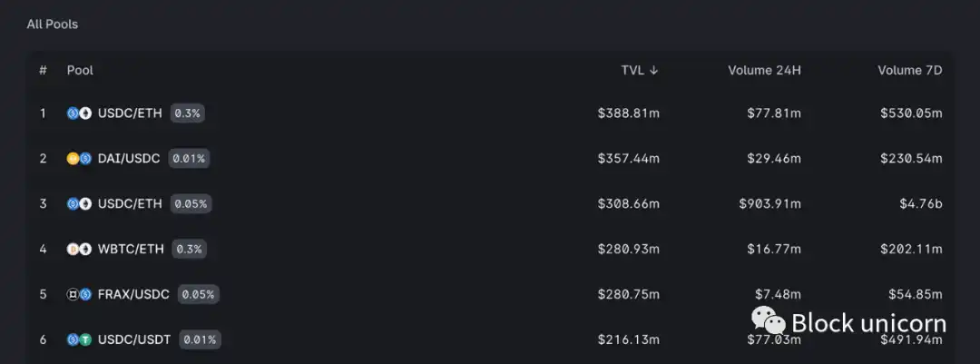Click the Pool column header
This screenshot has height=364, width=980.
80,71
